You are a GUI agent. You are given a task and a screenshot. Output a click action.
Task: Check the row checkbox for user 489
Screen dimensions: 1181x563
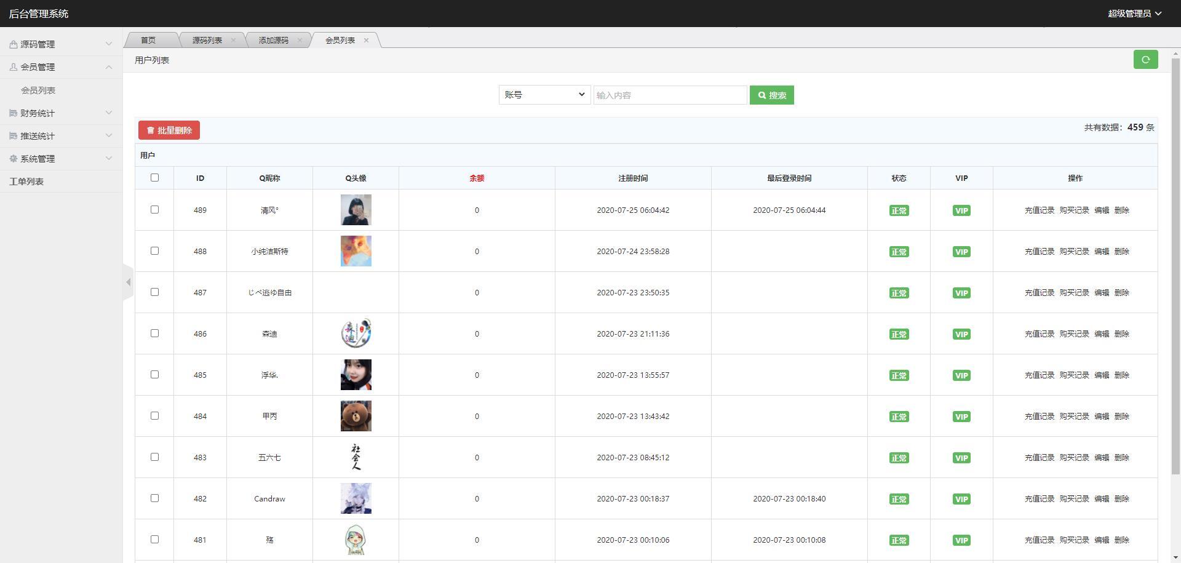coord(154,210)
